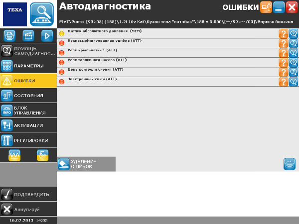This screenshot has width=299, height=224.
Task: Open the vehicle search magnifier icon
Action: pos(42,13)
